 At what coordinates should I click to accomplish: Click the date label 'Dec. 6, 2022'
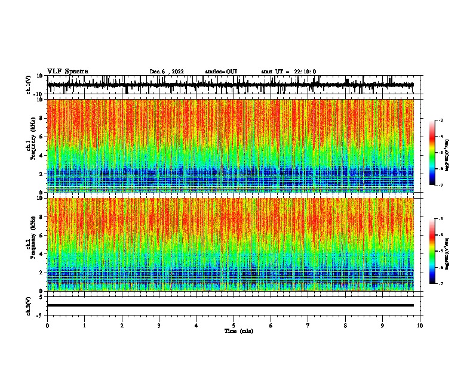point(167,72)
